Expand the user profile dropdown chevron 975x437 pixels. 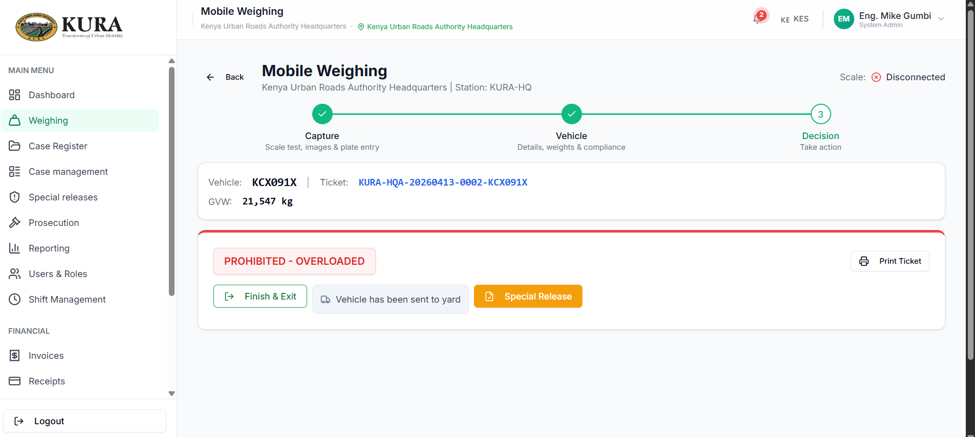(x=941, y=19)
